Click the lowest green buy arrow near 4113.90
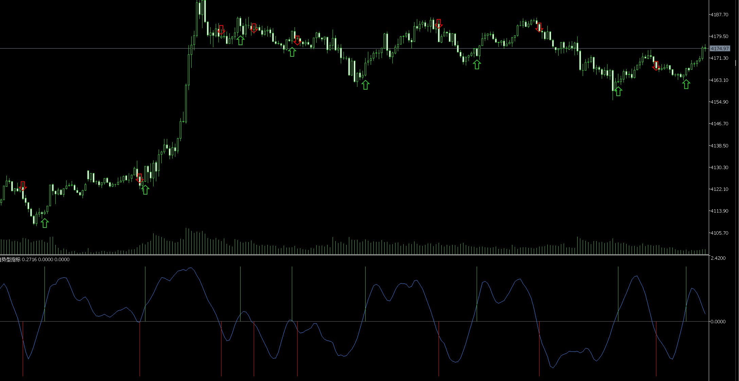The height and width of the screenshot is (381, 739). pyautogui.click(x=45, y=223)
